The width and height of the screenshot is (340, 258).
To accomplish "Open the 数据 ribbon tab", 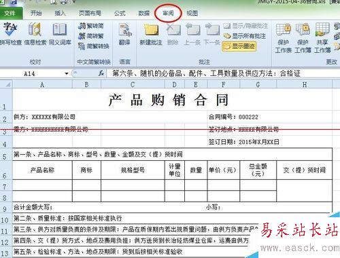I will tap(144, 14).
